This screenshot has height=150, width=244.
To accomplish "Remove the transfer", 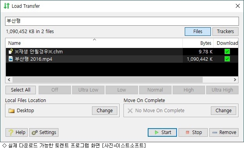I will [x=224, y=132].
